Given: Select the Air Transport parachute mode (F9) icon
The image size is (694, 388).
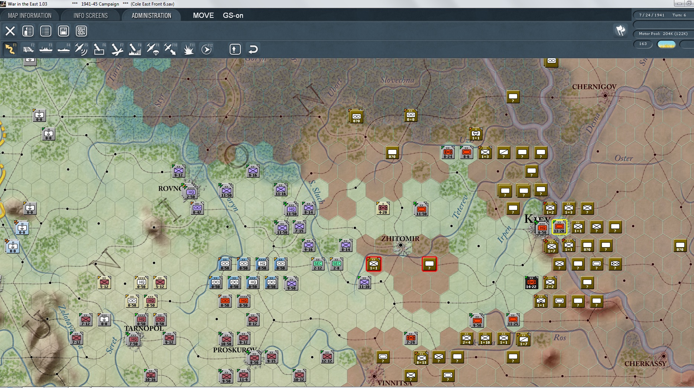Looking at the screenshot, I should [153, 49].
